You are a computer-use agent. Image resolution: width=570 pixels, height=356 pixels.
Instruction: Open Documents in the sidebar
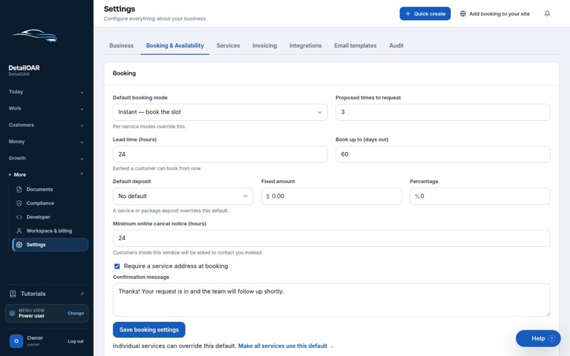pos(50,189)
